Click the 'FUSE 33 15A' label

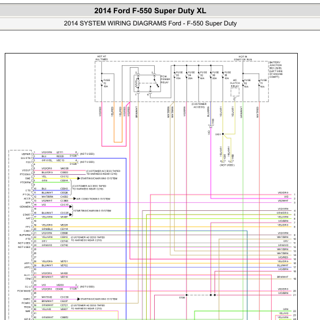pyautogui.click(x=179, y=75)
